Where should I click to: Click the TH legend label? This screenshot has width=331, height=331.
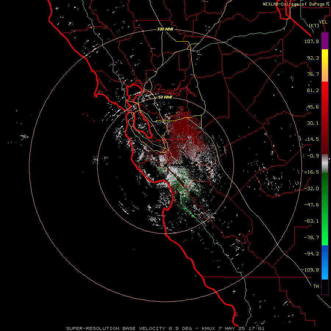pyautogui.click(x=316, y=286)
